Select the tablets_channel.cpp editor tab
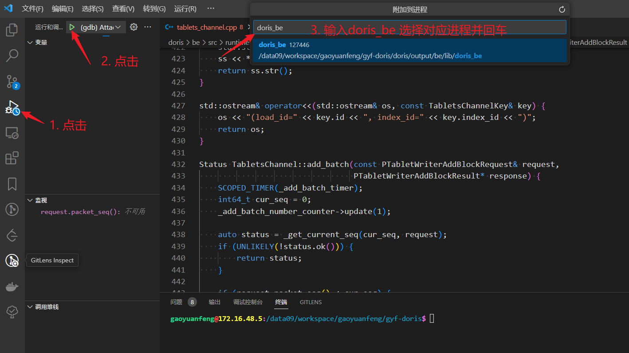 coord(206,28)
